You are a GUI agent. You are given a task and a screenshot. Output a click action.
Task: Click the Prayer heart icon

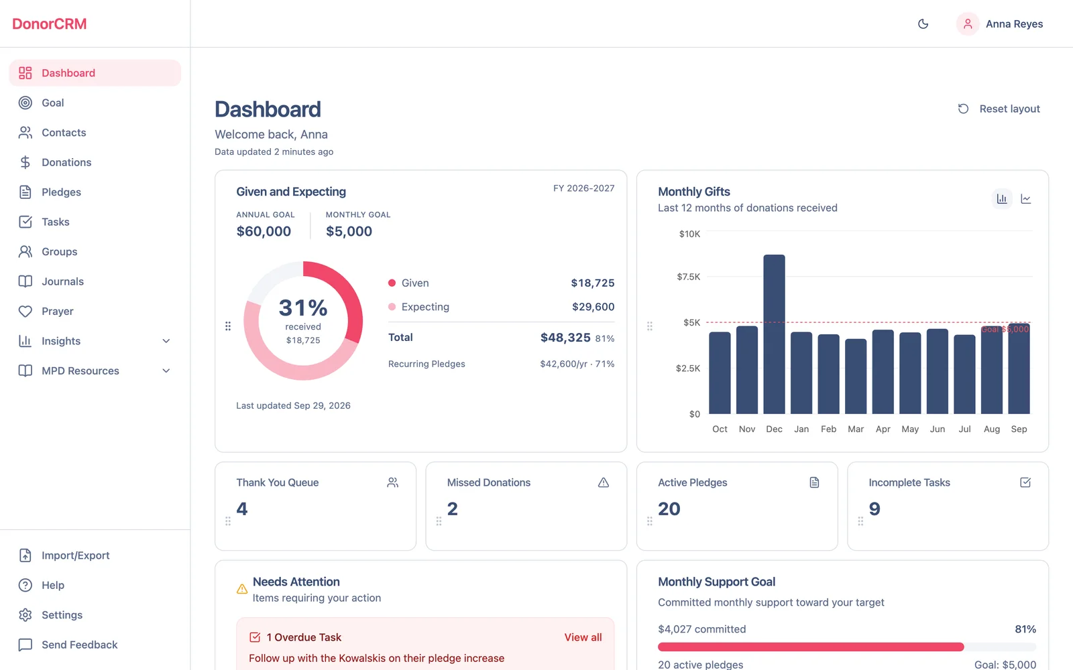[x=25, y=312]
